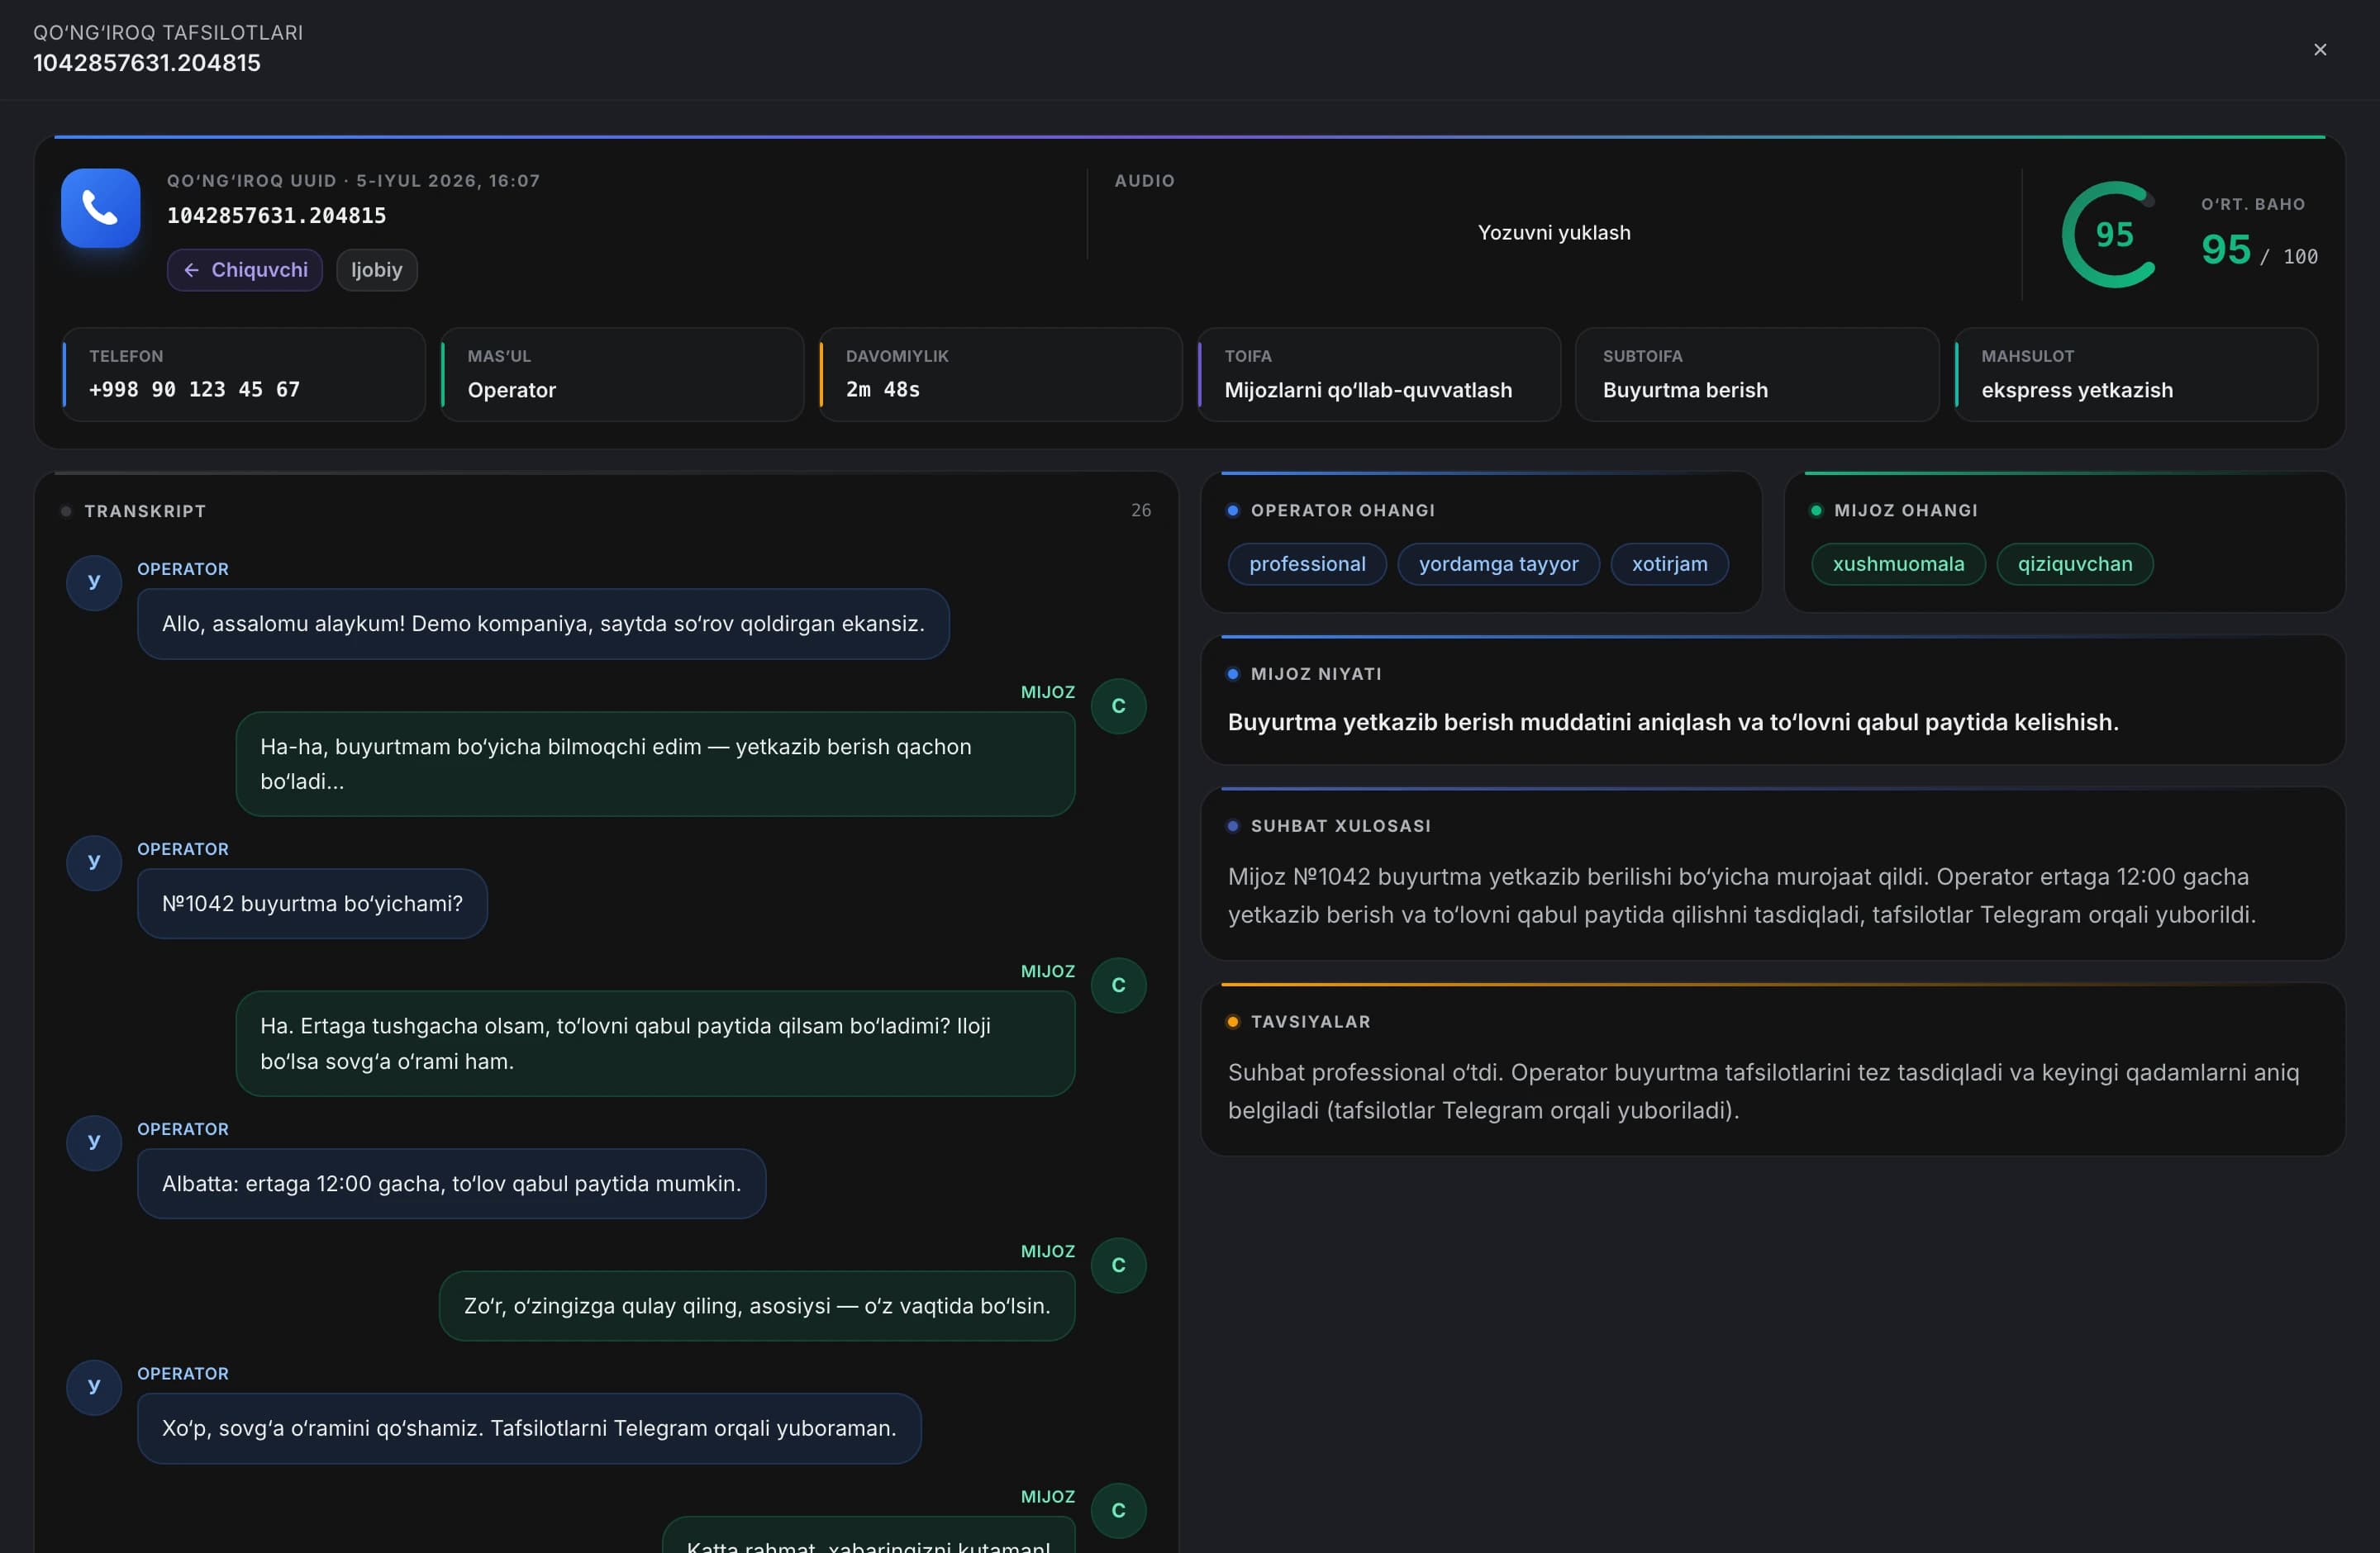The image size is (2380, 1553).
Task: Click the 'qiziquvchan' customer tone tag
Action: tap(2075, 563)
